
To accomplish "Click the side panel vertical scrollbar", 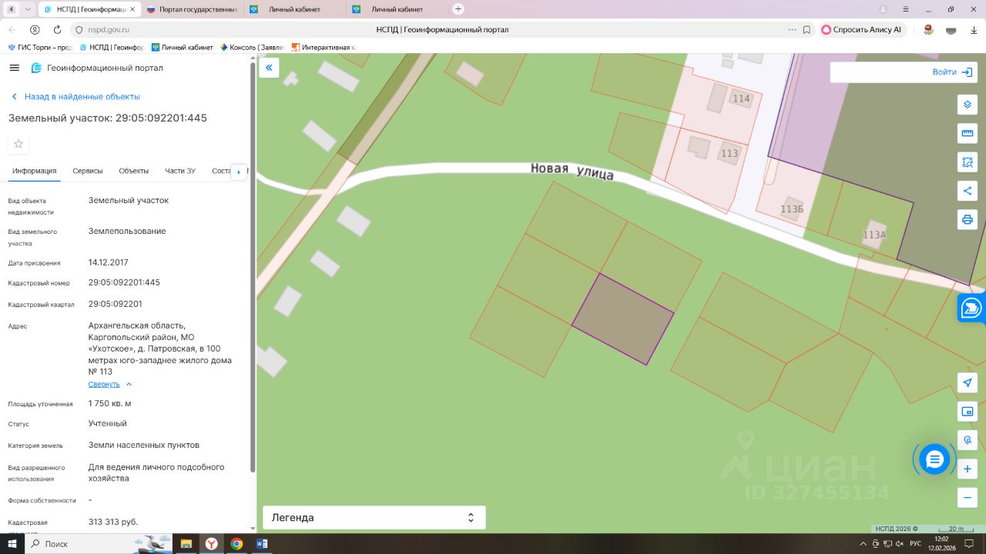I will [253, 269].
